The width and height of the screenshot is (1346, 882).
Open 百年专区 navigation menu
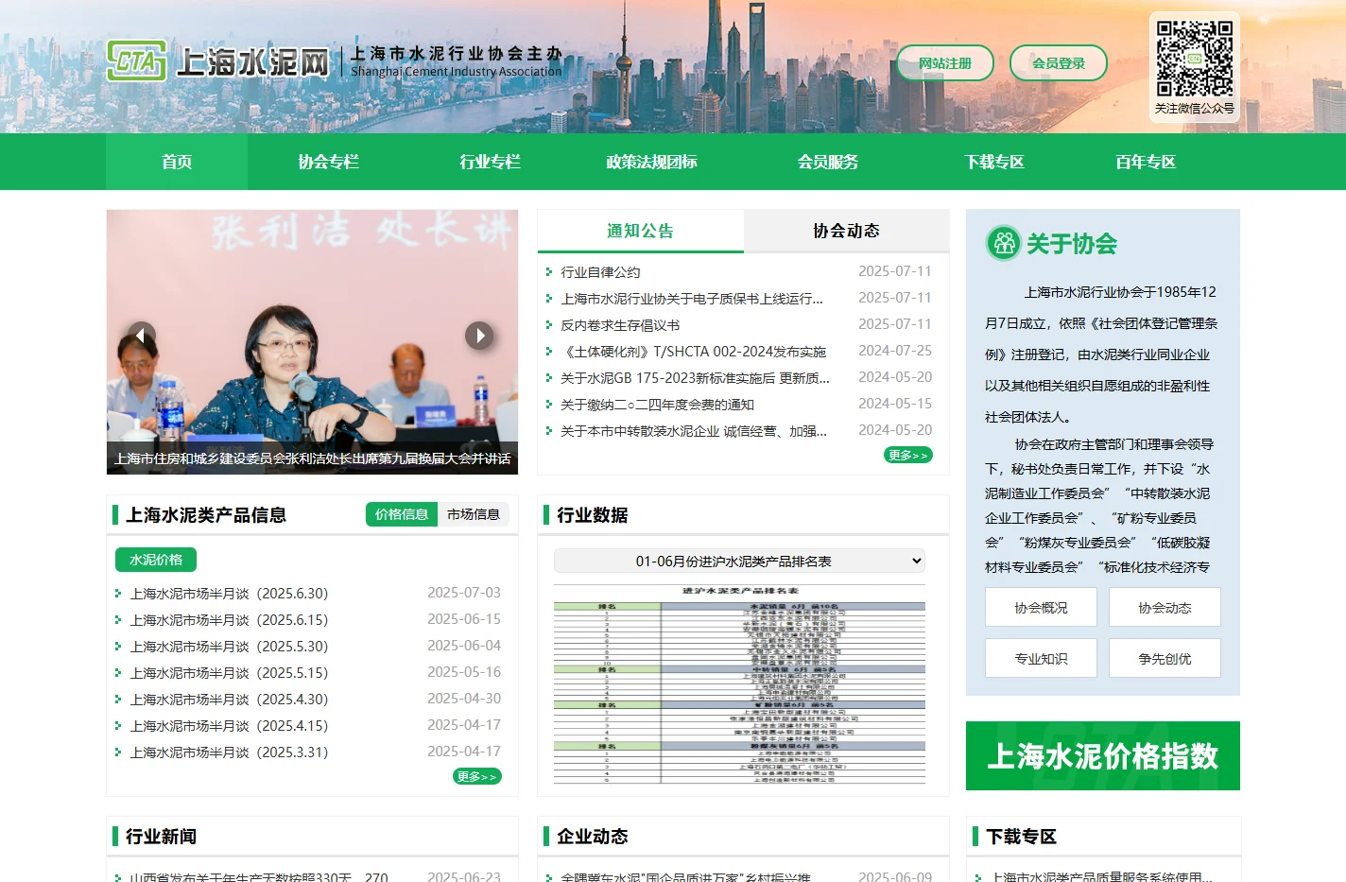[x=1146, y=162]
